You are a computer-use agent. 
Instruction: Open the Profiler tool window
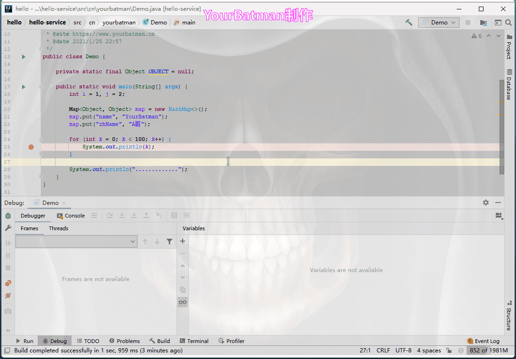click(231, 341)
